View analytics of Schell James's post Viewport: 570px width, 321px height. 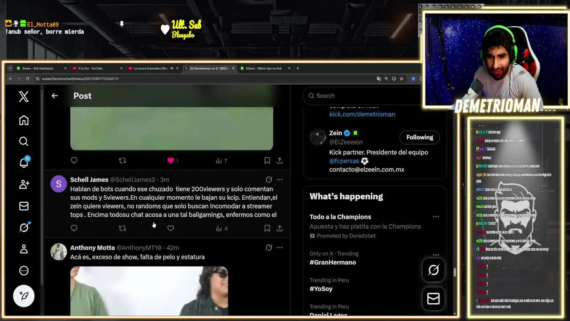pos(221,228)
